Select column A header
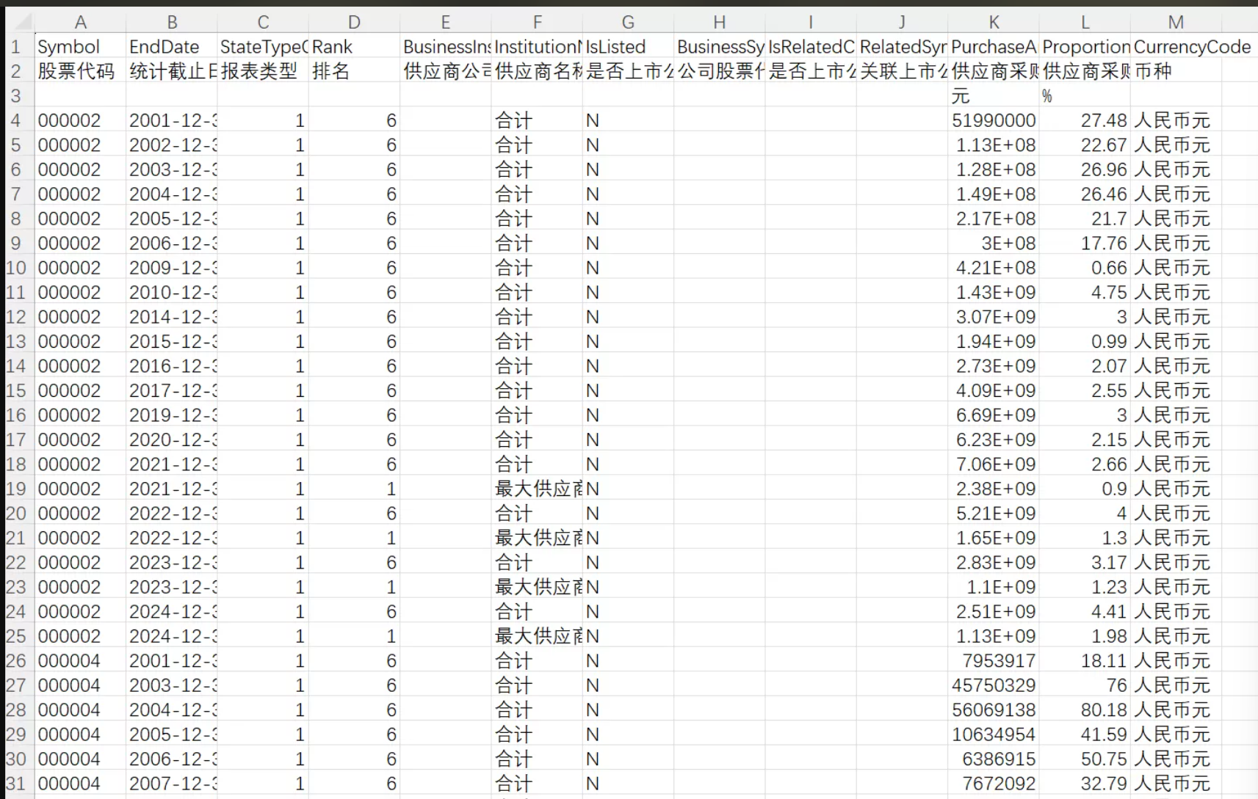The height and width of the screenshot is (799, 1258). tap(80, 23)
